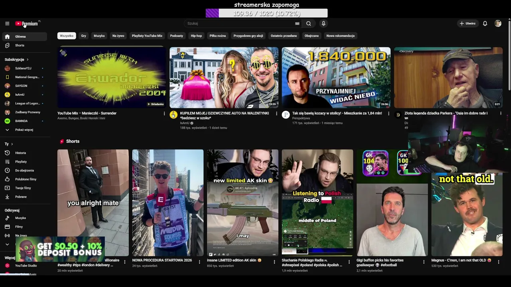Open the notifications bell

click(x=485, y=24)
